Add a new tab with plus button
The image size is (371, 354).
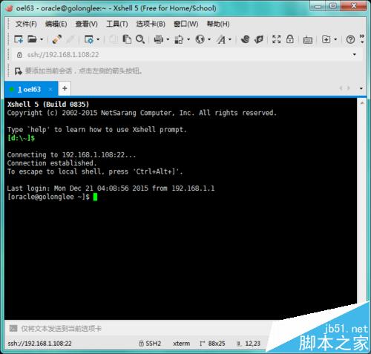coord(65,88)
